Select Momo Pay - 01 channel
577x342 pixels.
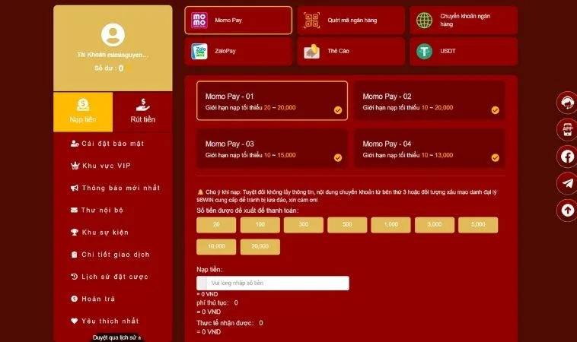(272, 100)
